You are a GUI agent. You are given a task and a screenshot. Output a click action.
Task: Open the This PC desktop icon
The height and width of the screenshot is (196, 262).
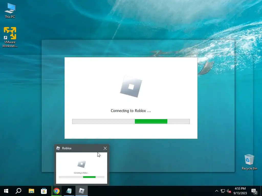[10, 10]
